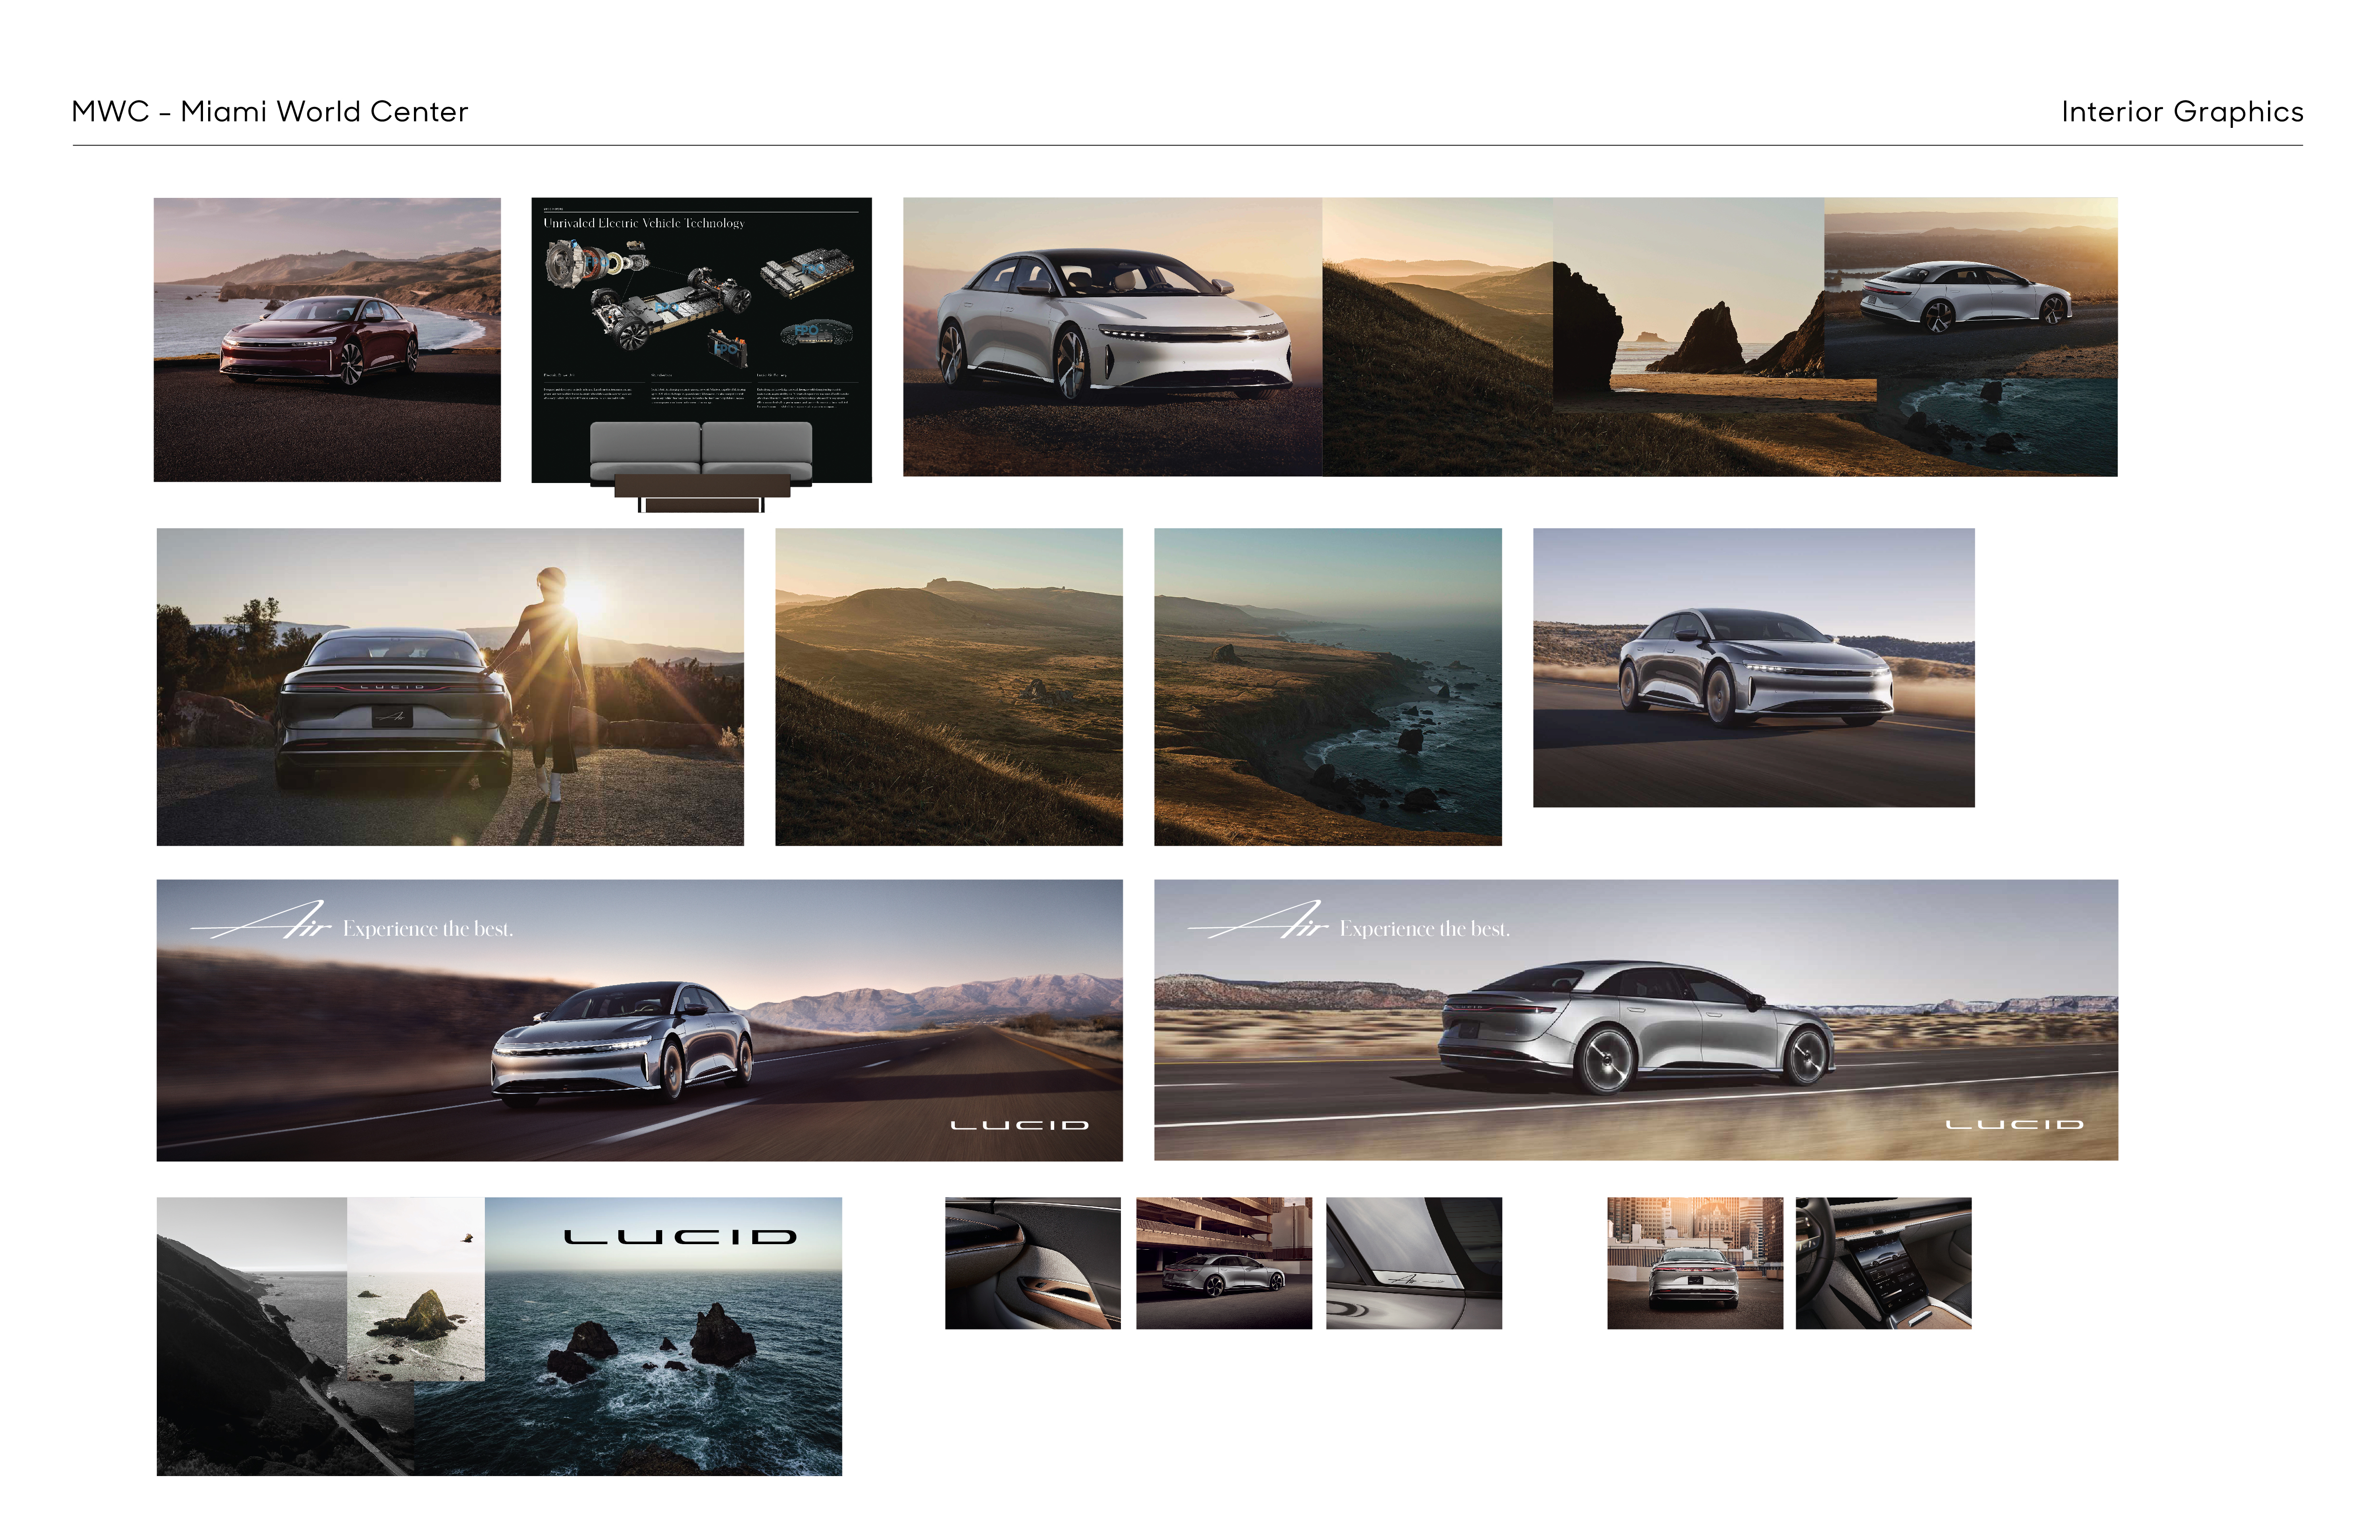Select the golden grassy hills landscape photo
Screen dimensions: 2380x1540
(949, 687)
